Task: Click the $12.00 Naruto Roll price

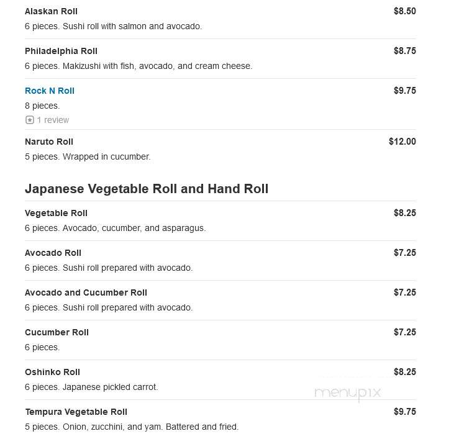Action: 402,142
